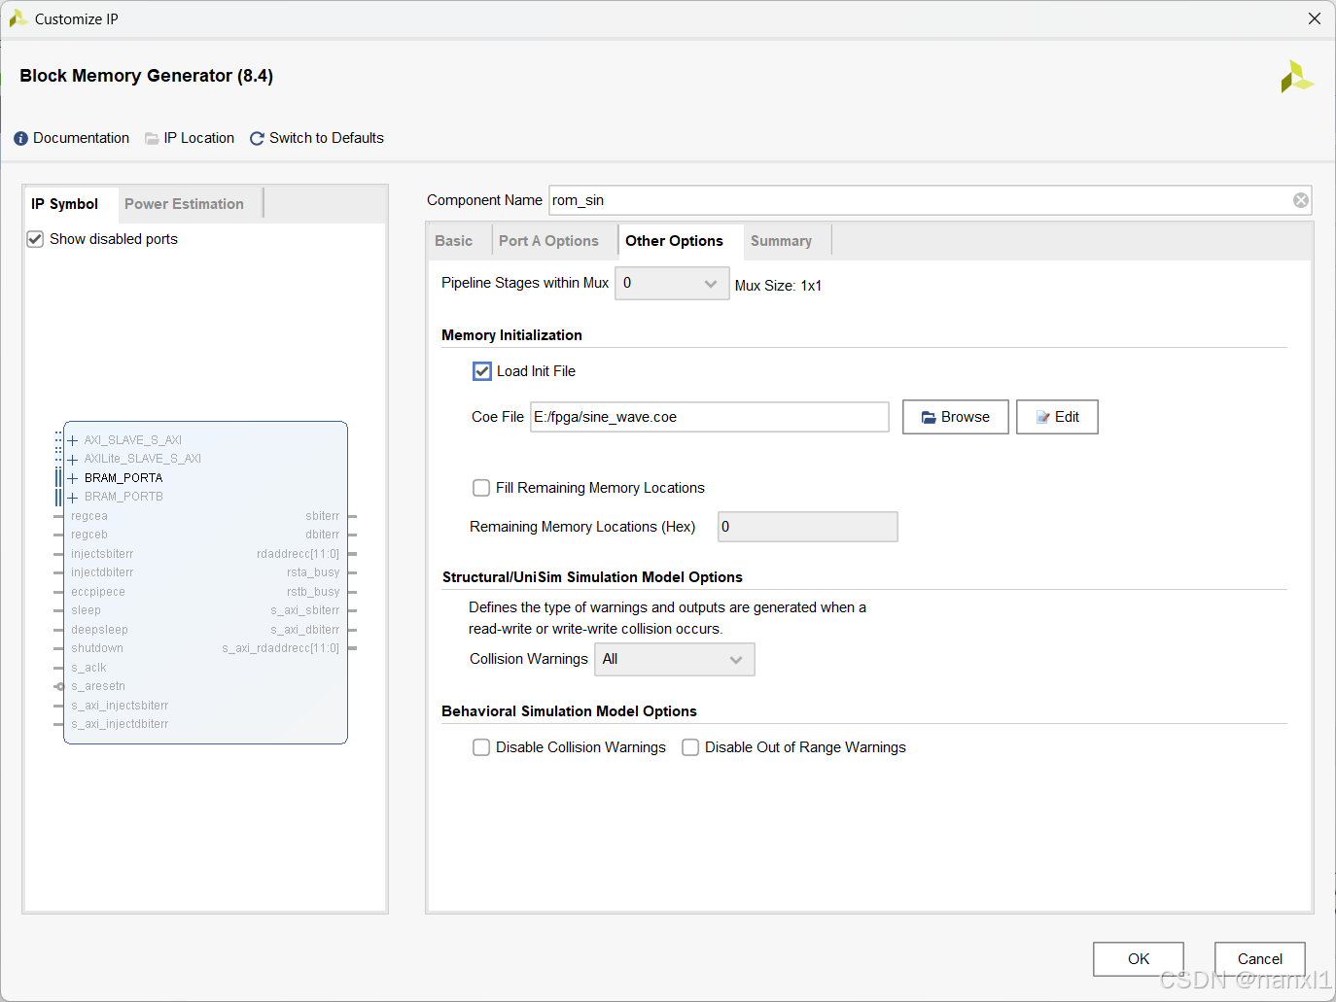The image size is (1336, 1002).
Task: Expand the BRAM_PORTB interface plus icon
Action: (73, 497)
